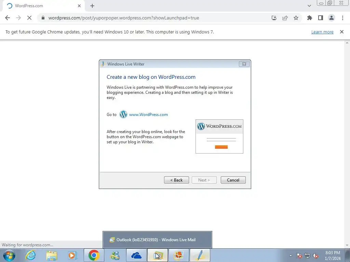The image size is (350, 262).
Task: Go back with Chrome's back arrow
Action: coord(8,18)
